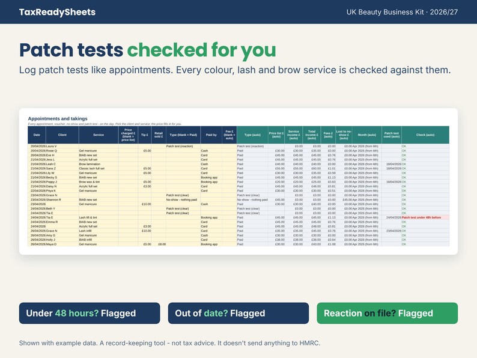
Task: Select the 'Price charged £' column header
Action: 128,135
